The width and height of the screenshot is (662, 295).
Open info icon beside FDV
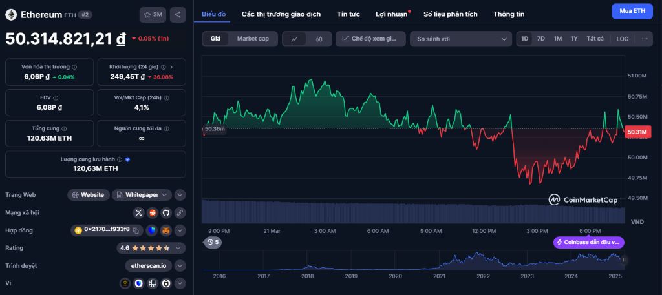(56, 97)
